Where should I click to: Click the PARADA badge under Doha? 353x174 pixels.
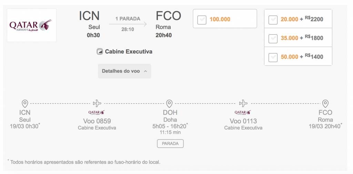click(170, 144)
